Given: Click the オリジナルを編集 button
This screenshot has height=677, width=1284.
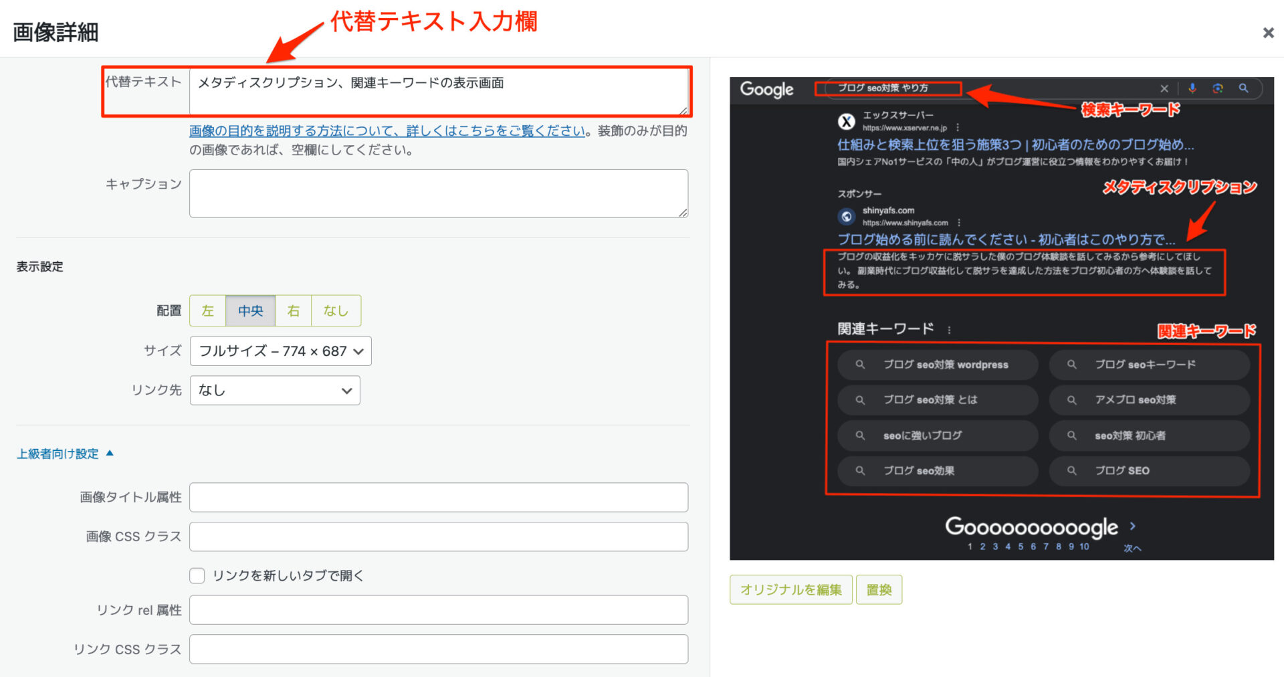Looking at the screenshot, I should click(x=791, y=590).
